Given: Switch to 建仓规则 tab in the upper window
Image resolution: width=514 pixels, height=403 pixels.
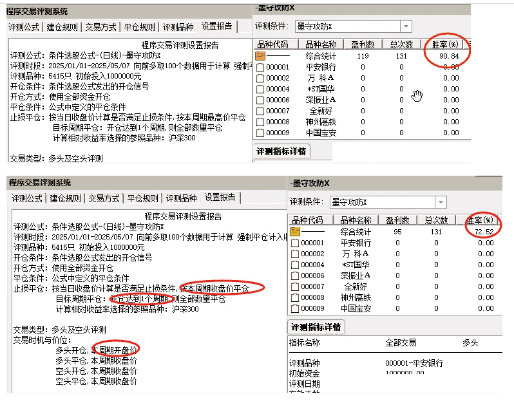Looking at the screenshot, I should (x=63, y=28).
